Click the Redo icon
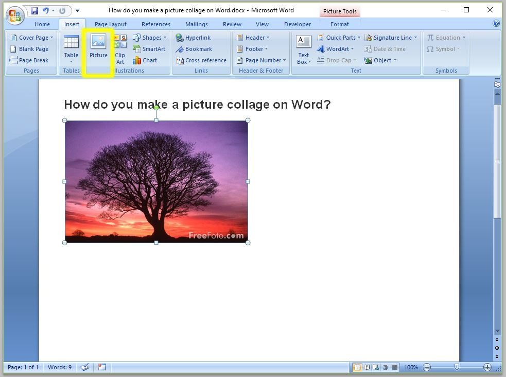506x377 pixels. tap(62, 11)
